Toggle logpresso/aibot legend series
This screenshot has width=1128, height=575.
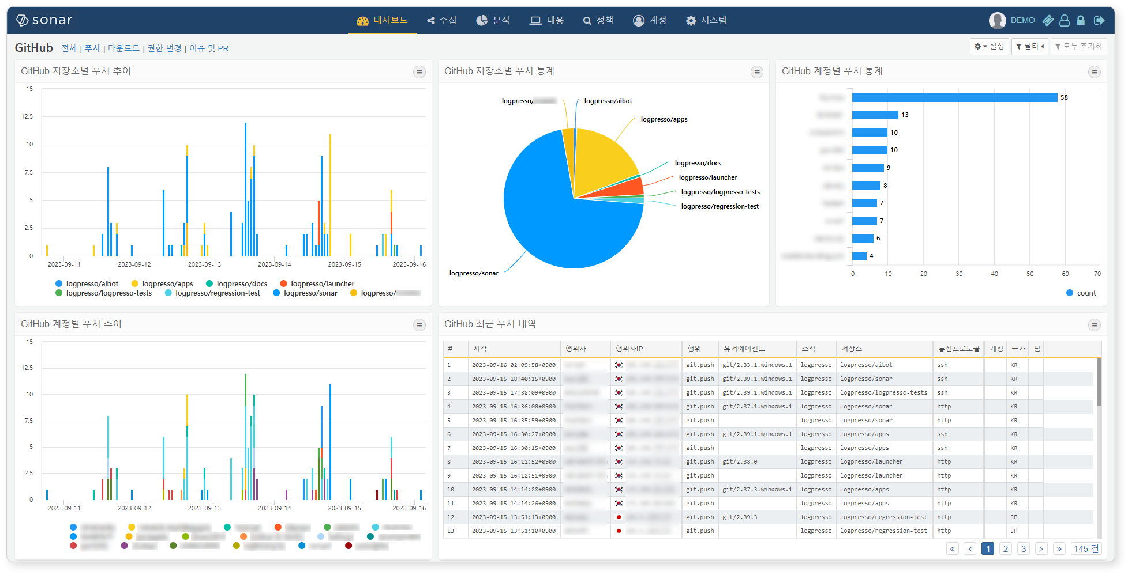(x=87, y=283)
